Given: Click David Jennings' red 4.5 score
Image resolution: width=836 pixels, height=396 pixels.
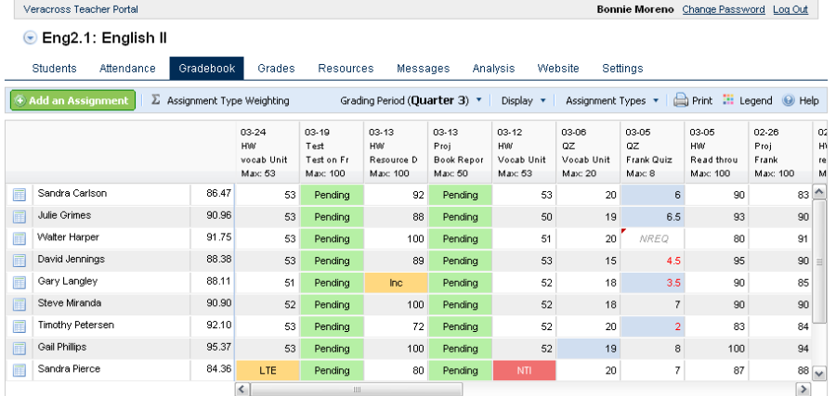Looking at the screenshot, I should coord(653,261).
